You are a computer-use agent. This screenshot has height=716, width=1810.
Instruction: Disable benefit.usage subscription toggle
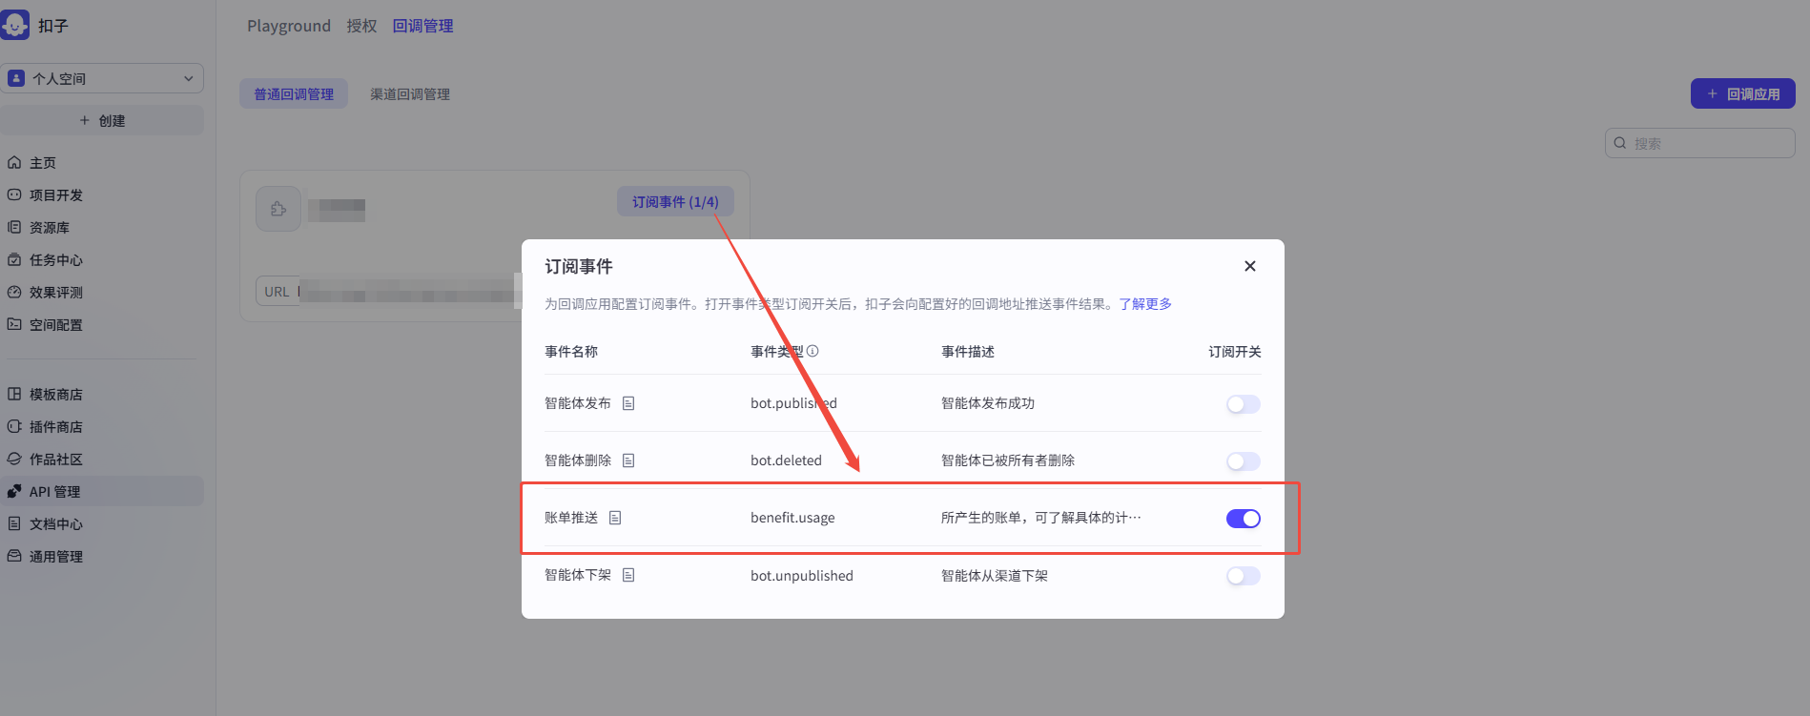coord(1243,519)
